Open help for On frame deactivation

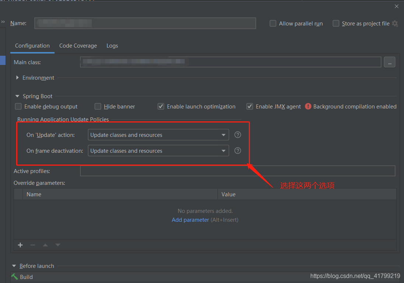point(237,151)
